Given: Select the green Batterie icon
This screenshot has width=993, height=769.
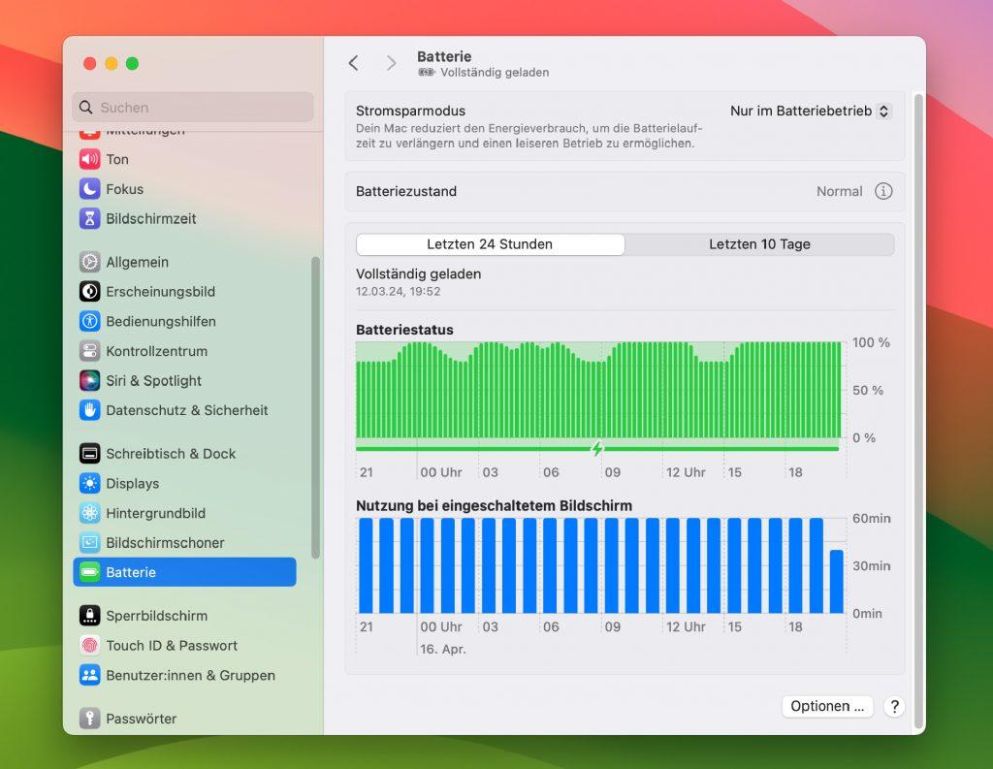Looking at the screenshot, I should point(89,573).
